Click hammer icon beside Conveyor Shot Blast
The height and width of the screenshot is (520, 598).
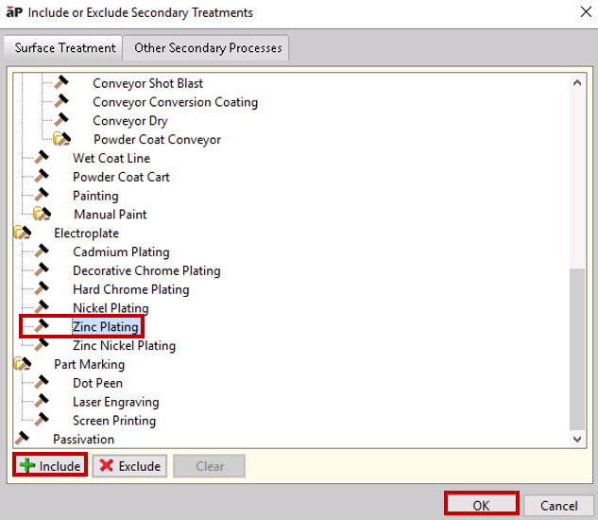click(61, 82)
